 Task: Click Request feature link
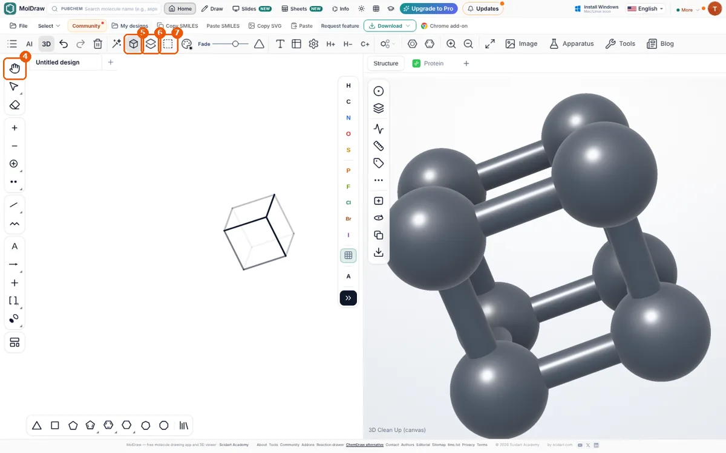340,26
